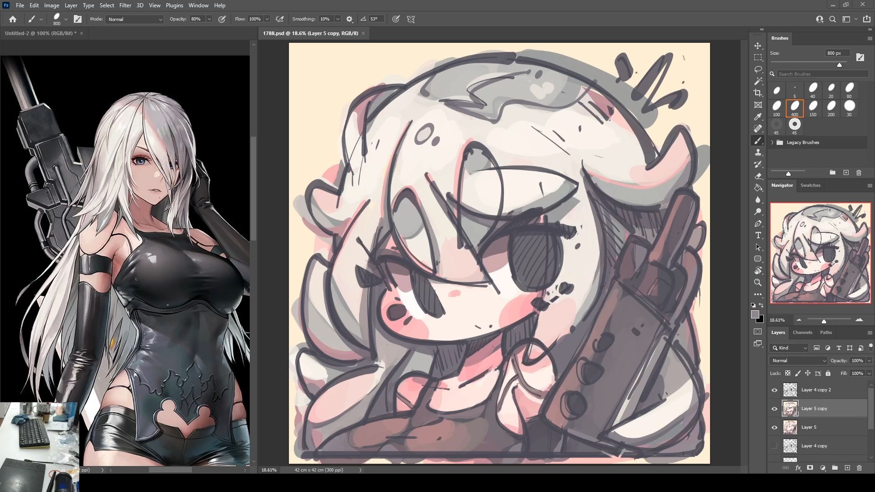Screen dimensions: 875x492
Task: Toggle pressure for size
Action: tap(396, 19)
